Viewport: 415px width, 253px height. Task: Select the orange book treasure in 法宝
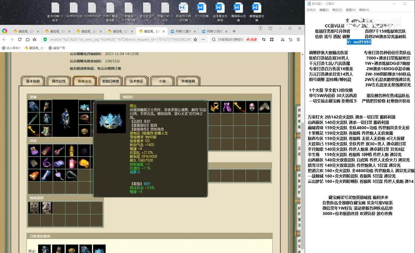(34, 175)
